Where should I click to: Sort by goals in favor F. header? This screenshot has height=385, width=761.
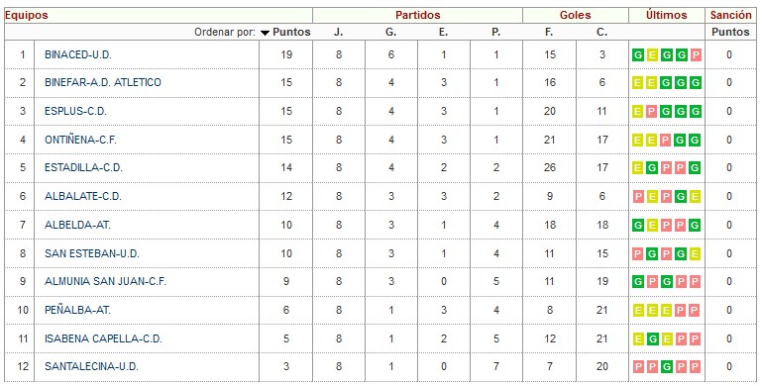coord(549,32)
